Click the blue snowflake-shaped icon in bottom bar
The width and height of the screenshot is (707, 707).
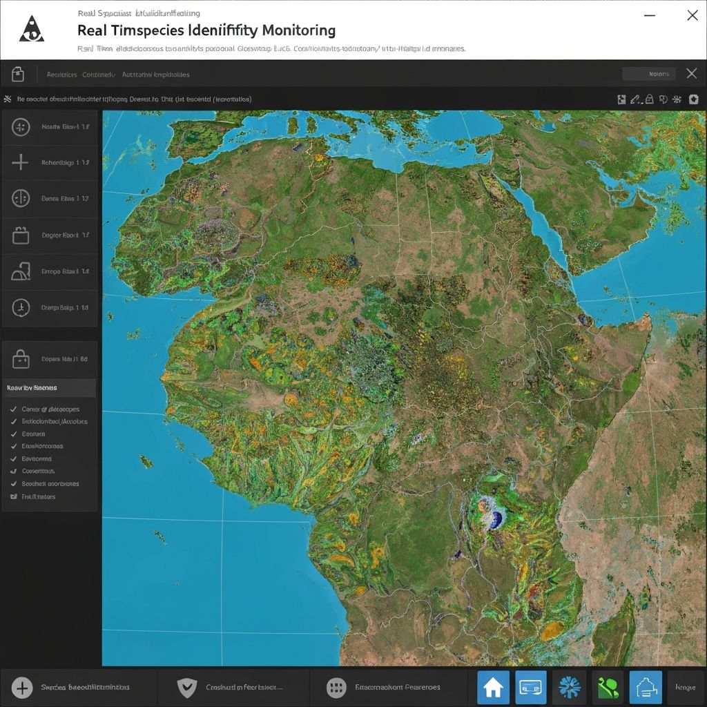click(569, 687)
